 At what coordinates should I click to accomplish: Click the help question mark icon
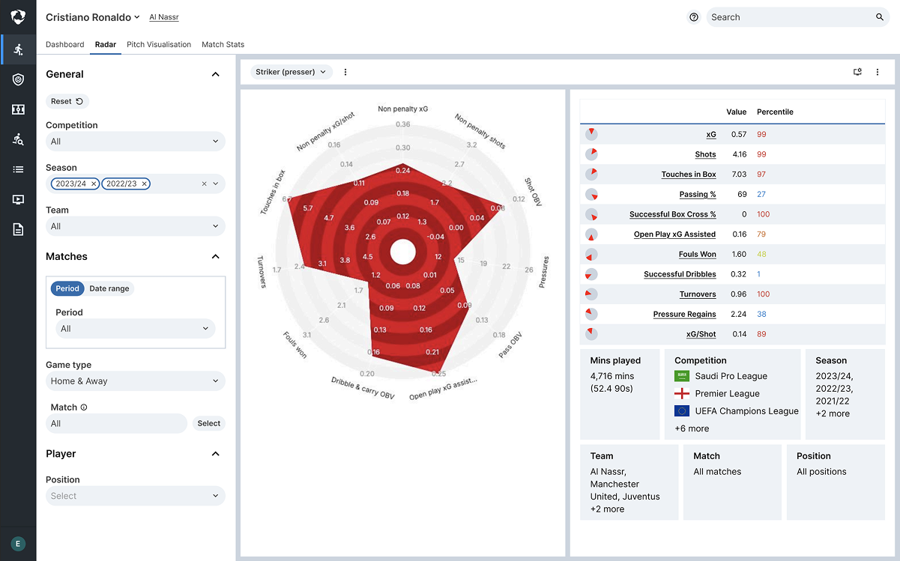(694, 17)
